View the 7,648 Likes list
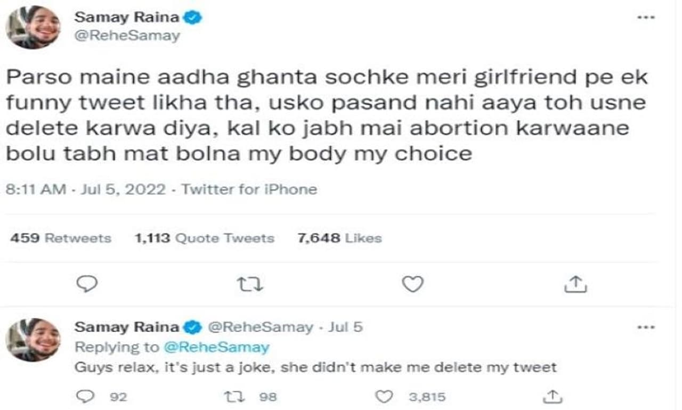 pyautogui.click(x=339, y=238)
